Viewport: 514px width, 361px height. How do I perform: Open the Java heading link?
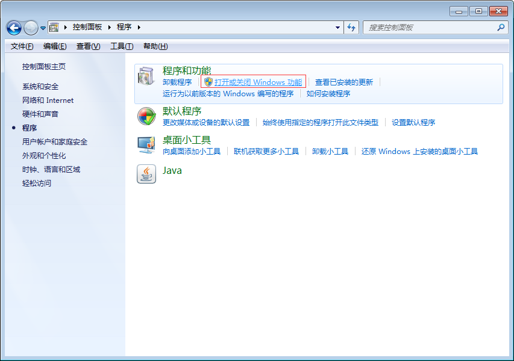(x=172, y=170)
